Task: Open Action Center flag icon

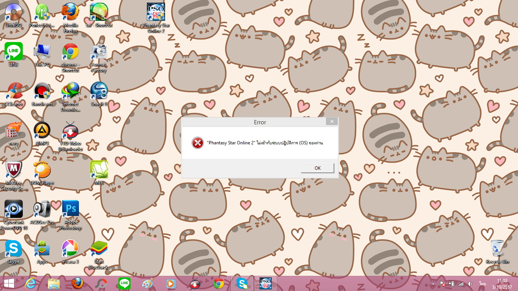Action: point(442,284)
